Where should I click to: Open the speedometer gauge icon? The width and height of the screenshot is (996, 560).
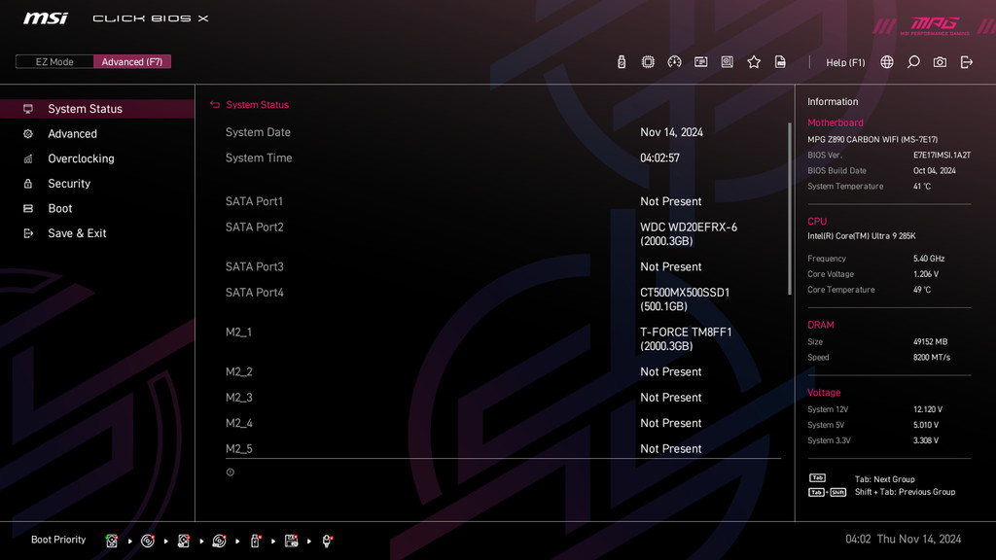pos(675,61)
